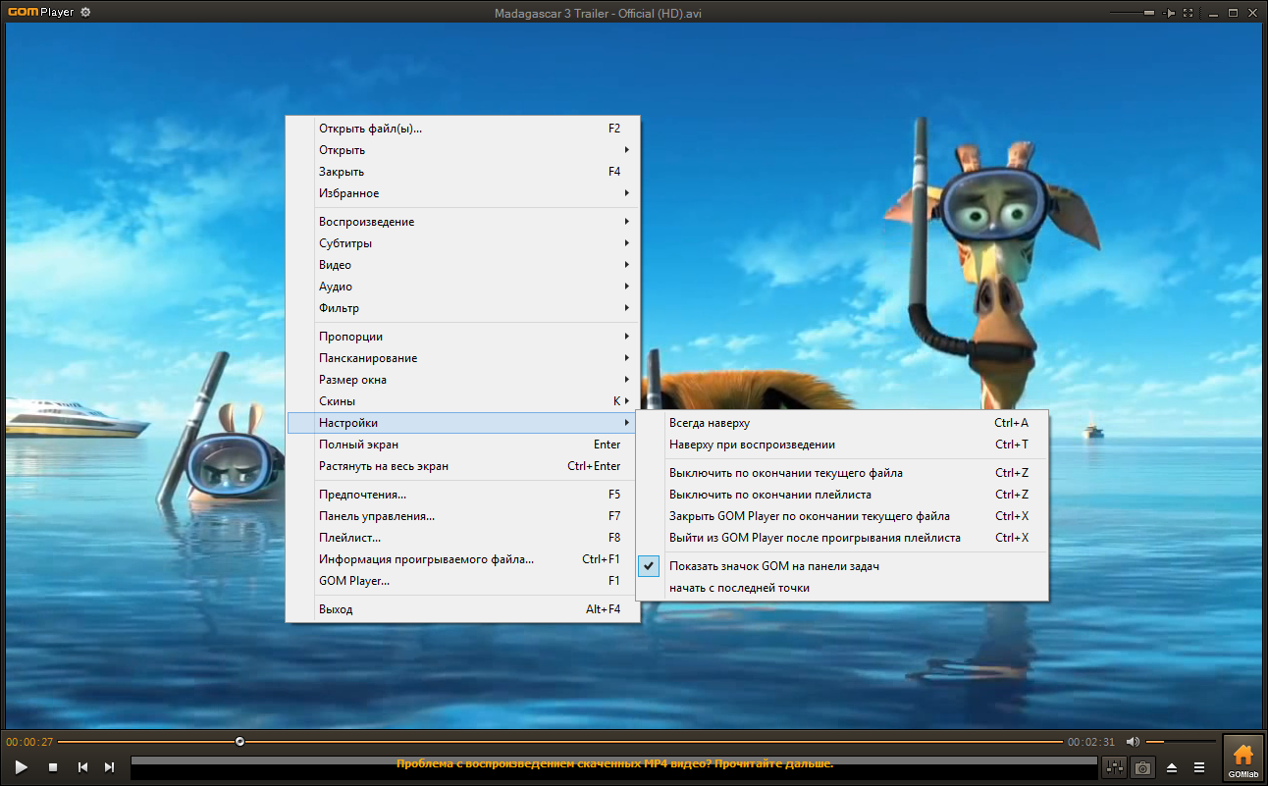Click the video seek bar handle
This screenshot has height=786, width=1268.
[240, 742]
